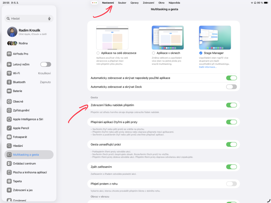The width and height of the screenshot is (271, 203).
Task: Enable automatic Dock show and hide switch
Action: pos(231,87)
